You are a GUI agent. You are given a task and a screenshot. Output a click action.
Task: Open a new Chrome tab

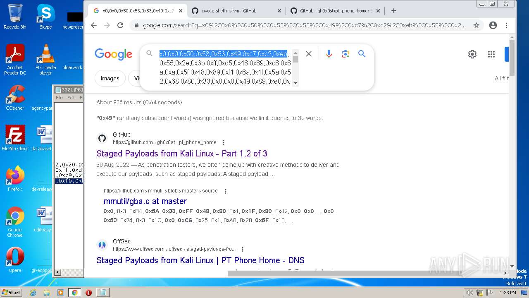point(394,11)
